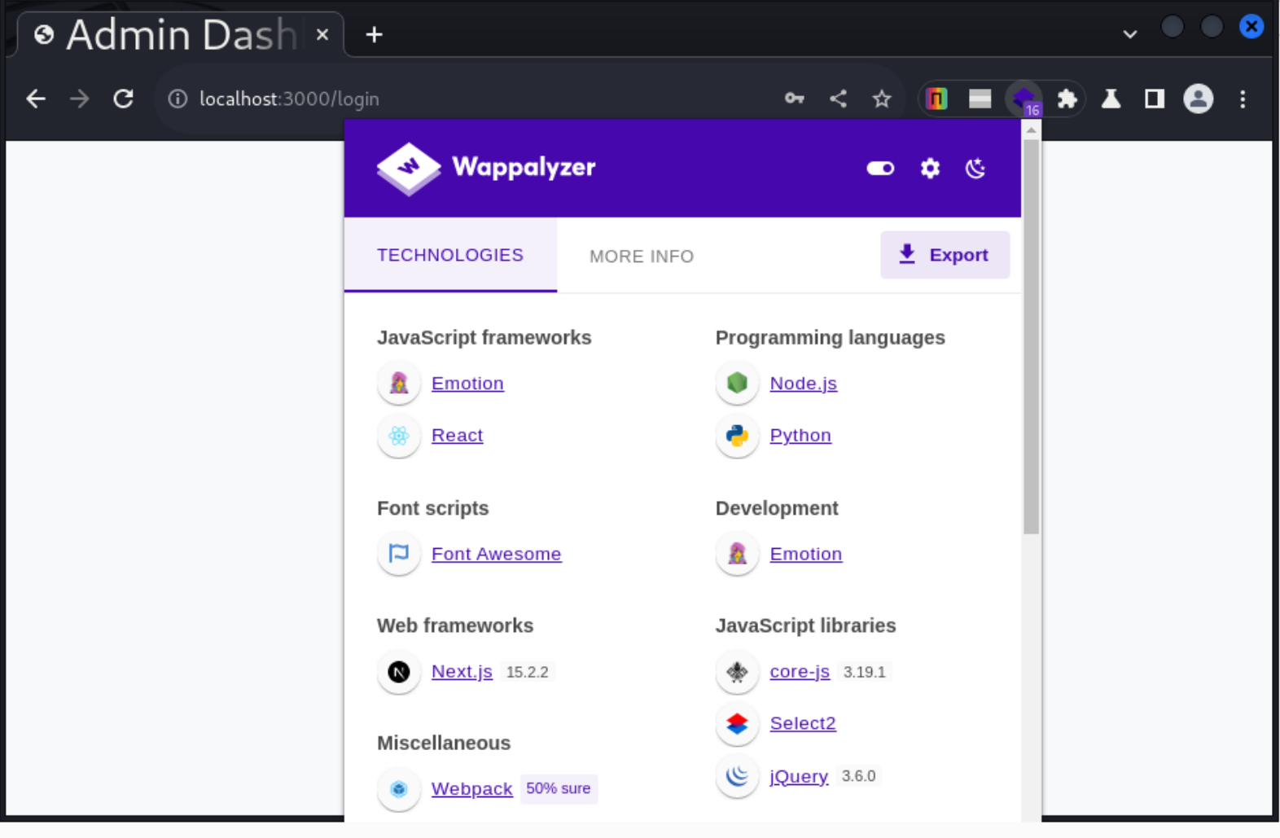Click the React logo icon
The image size is (1280, 838).
click(x=399, y=436)
